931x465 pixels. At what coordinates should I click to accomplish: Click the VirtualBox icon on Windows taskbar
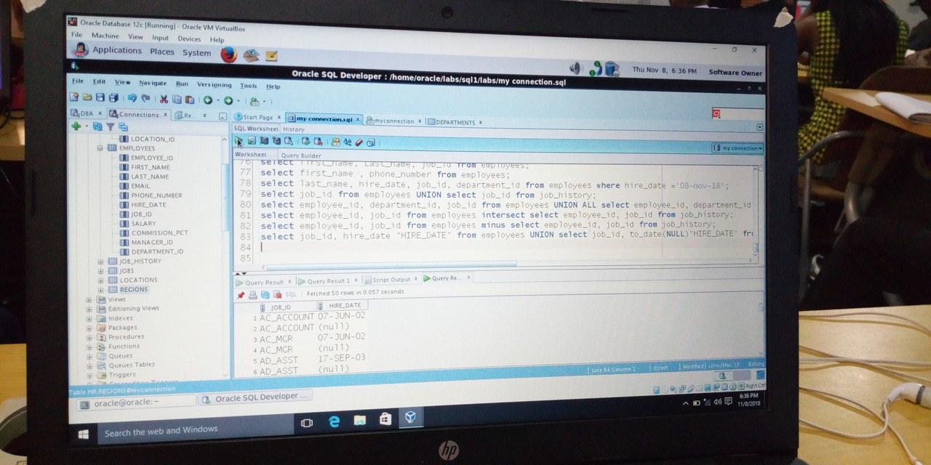pyautogui.click(x=411, y=417)
